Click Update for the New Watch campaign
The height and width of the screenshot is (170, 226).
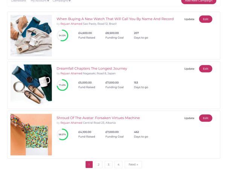coord(189,19)
